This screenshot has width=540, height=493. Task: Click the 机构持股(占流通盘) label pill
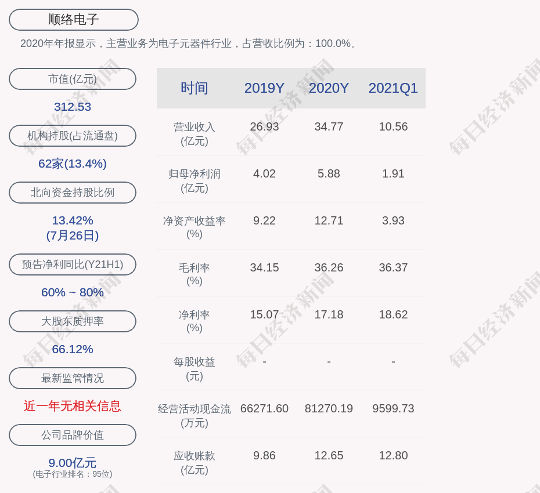point(73,136)
